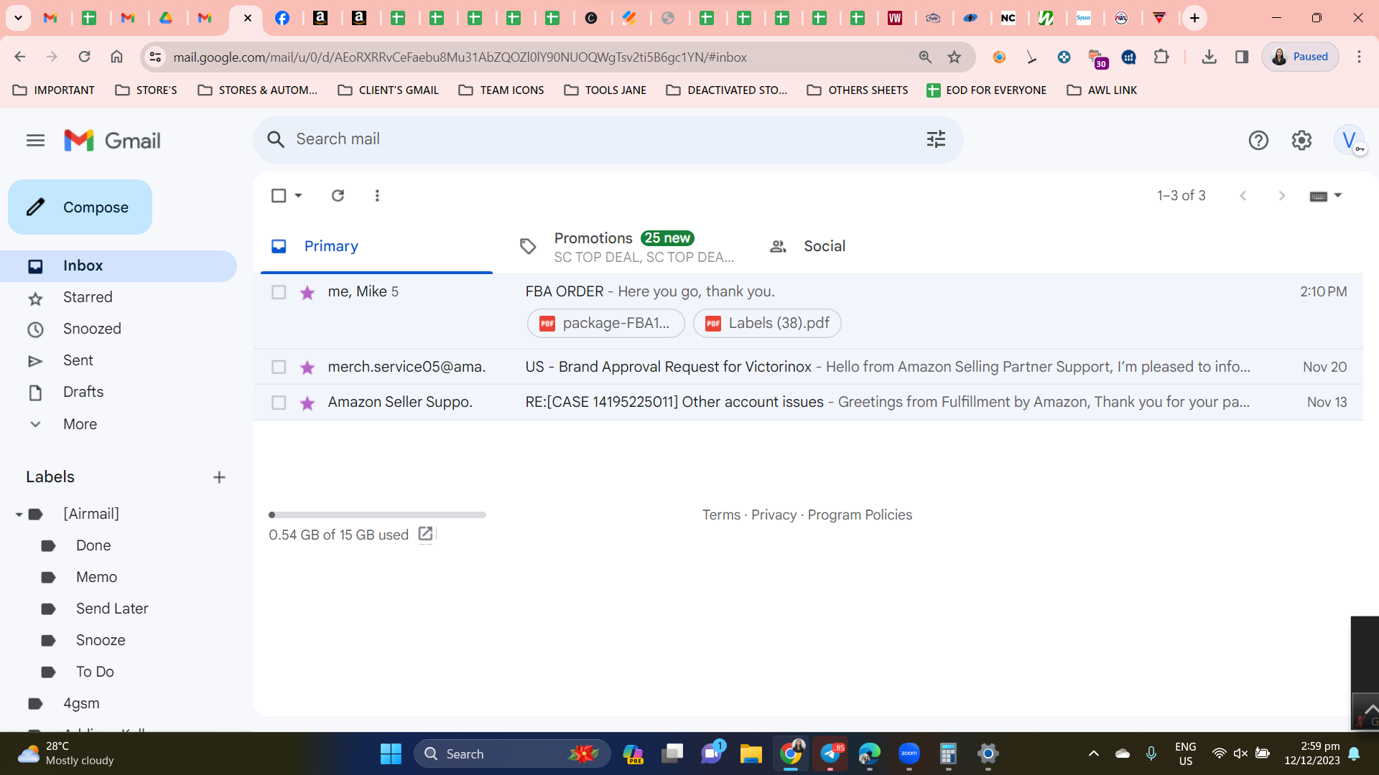Open Zoom from the taskbar

[x=909, y=754]
